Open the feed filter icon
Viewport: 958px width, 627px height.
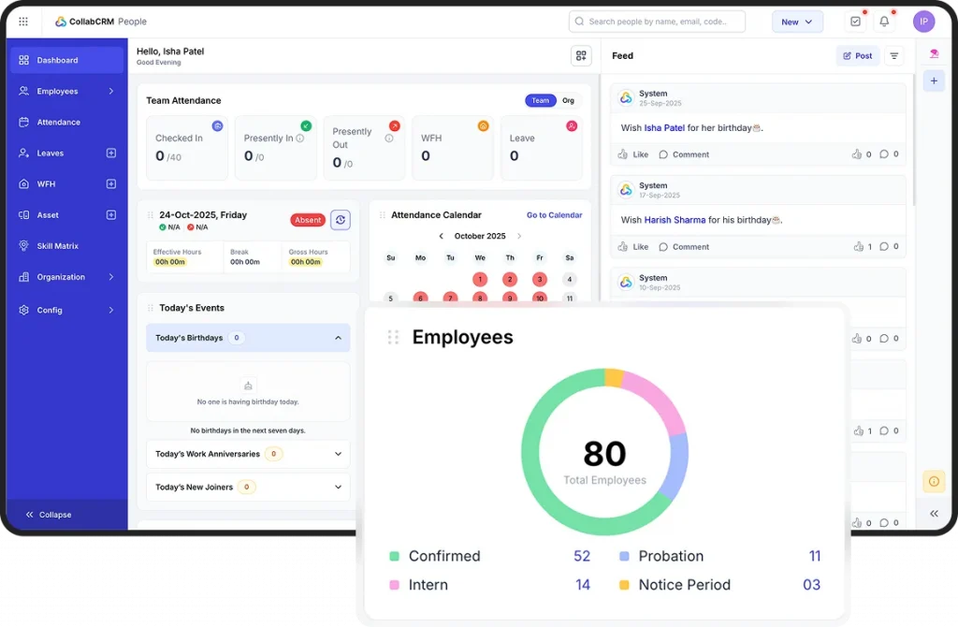[x=894, y=56]
